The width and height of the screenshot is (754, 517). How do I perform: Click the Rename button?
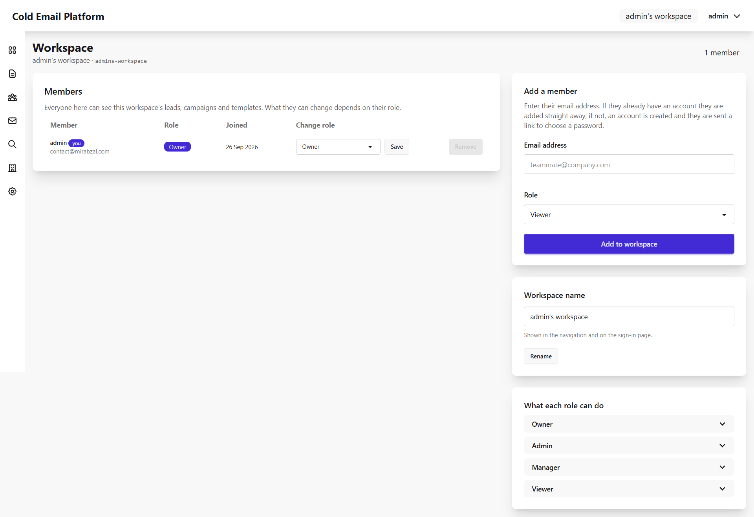coord(541,356)
